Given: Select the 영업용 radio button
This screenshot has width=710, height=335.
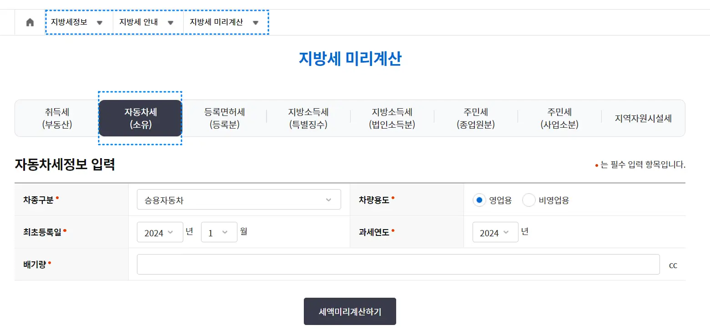Looking at the screenshot, I should point(479,200).
